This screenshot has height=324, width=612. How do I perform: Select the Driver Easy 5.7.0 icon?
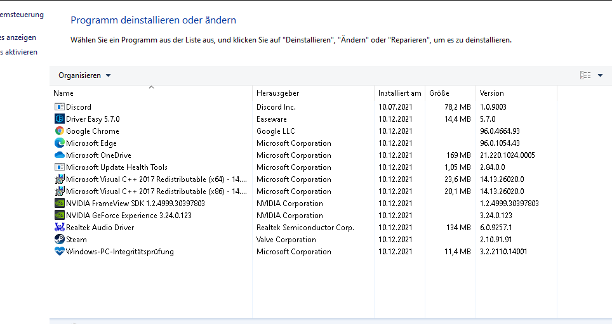pyautogui.click(x=60, y=119)
